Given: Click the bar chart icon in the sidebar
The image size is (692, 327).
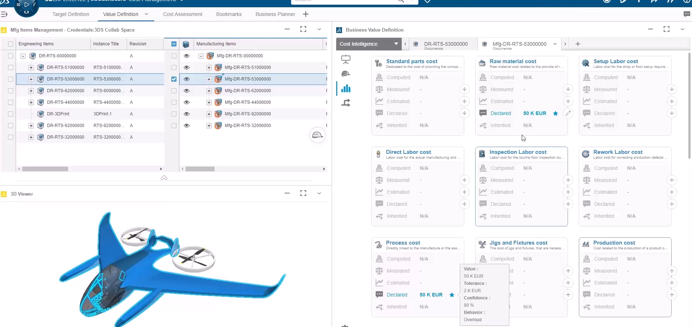Looking at the screenshot, I should (x=346, y=89).
